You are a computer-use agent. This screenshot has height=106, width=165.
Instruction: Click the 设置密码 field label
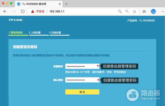tap(58, 67)
